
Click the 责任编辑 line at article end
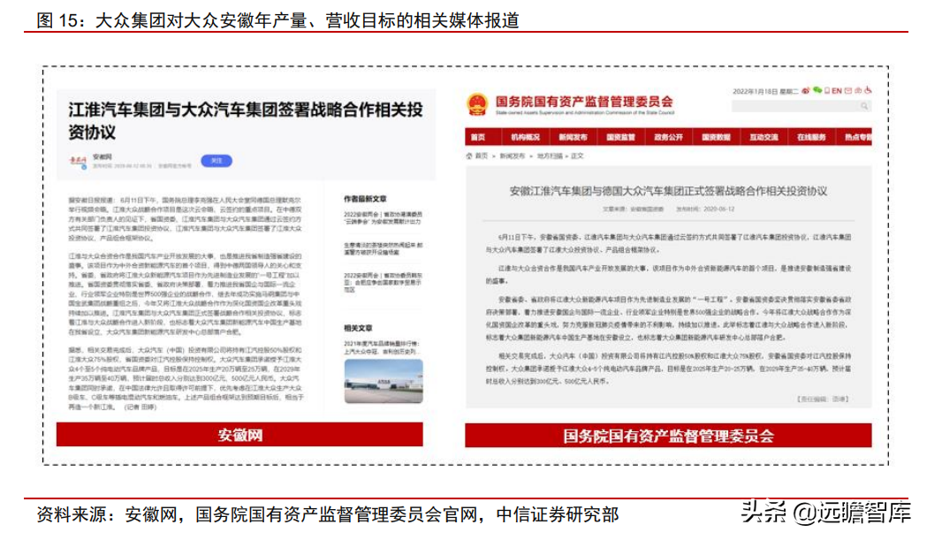(823, 399)
